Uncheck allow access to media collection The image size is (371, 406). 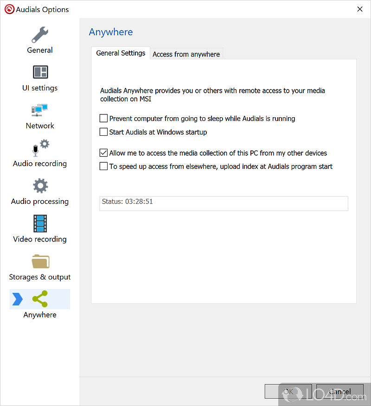[104, 153]
